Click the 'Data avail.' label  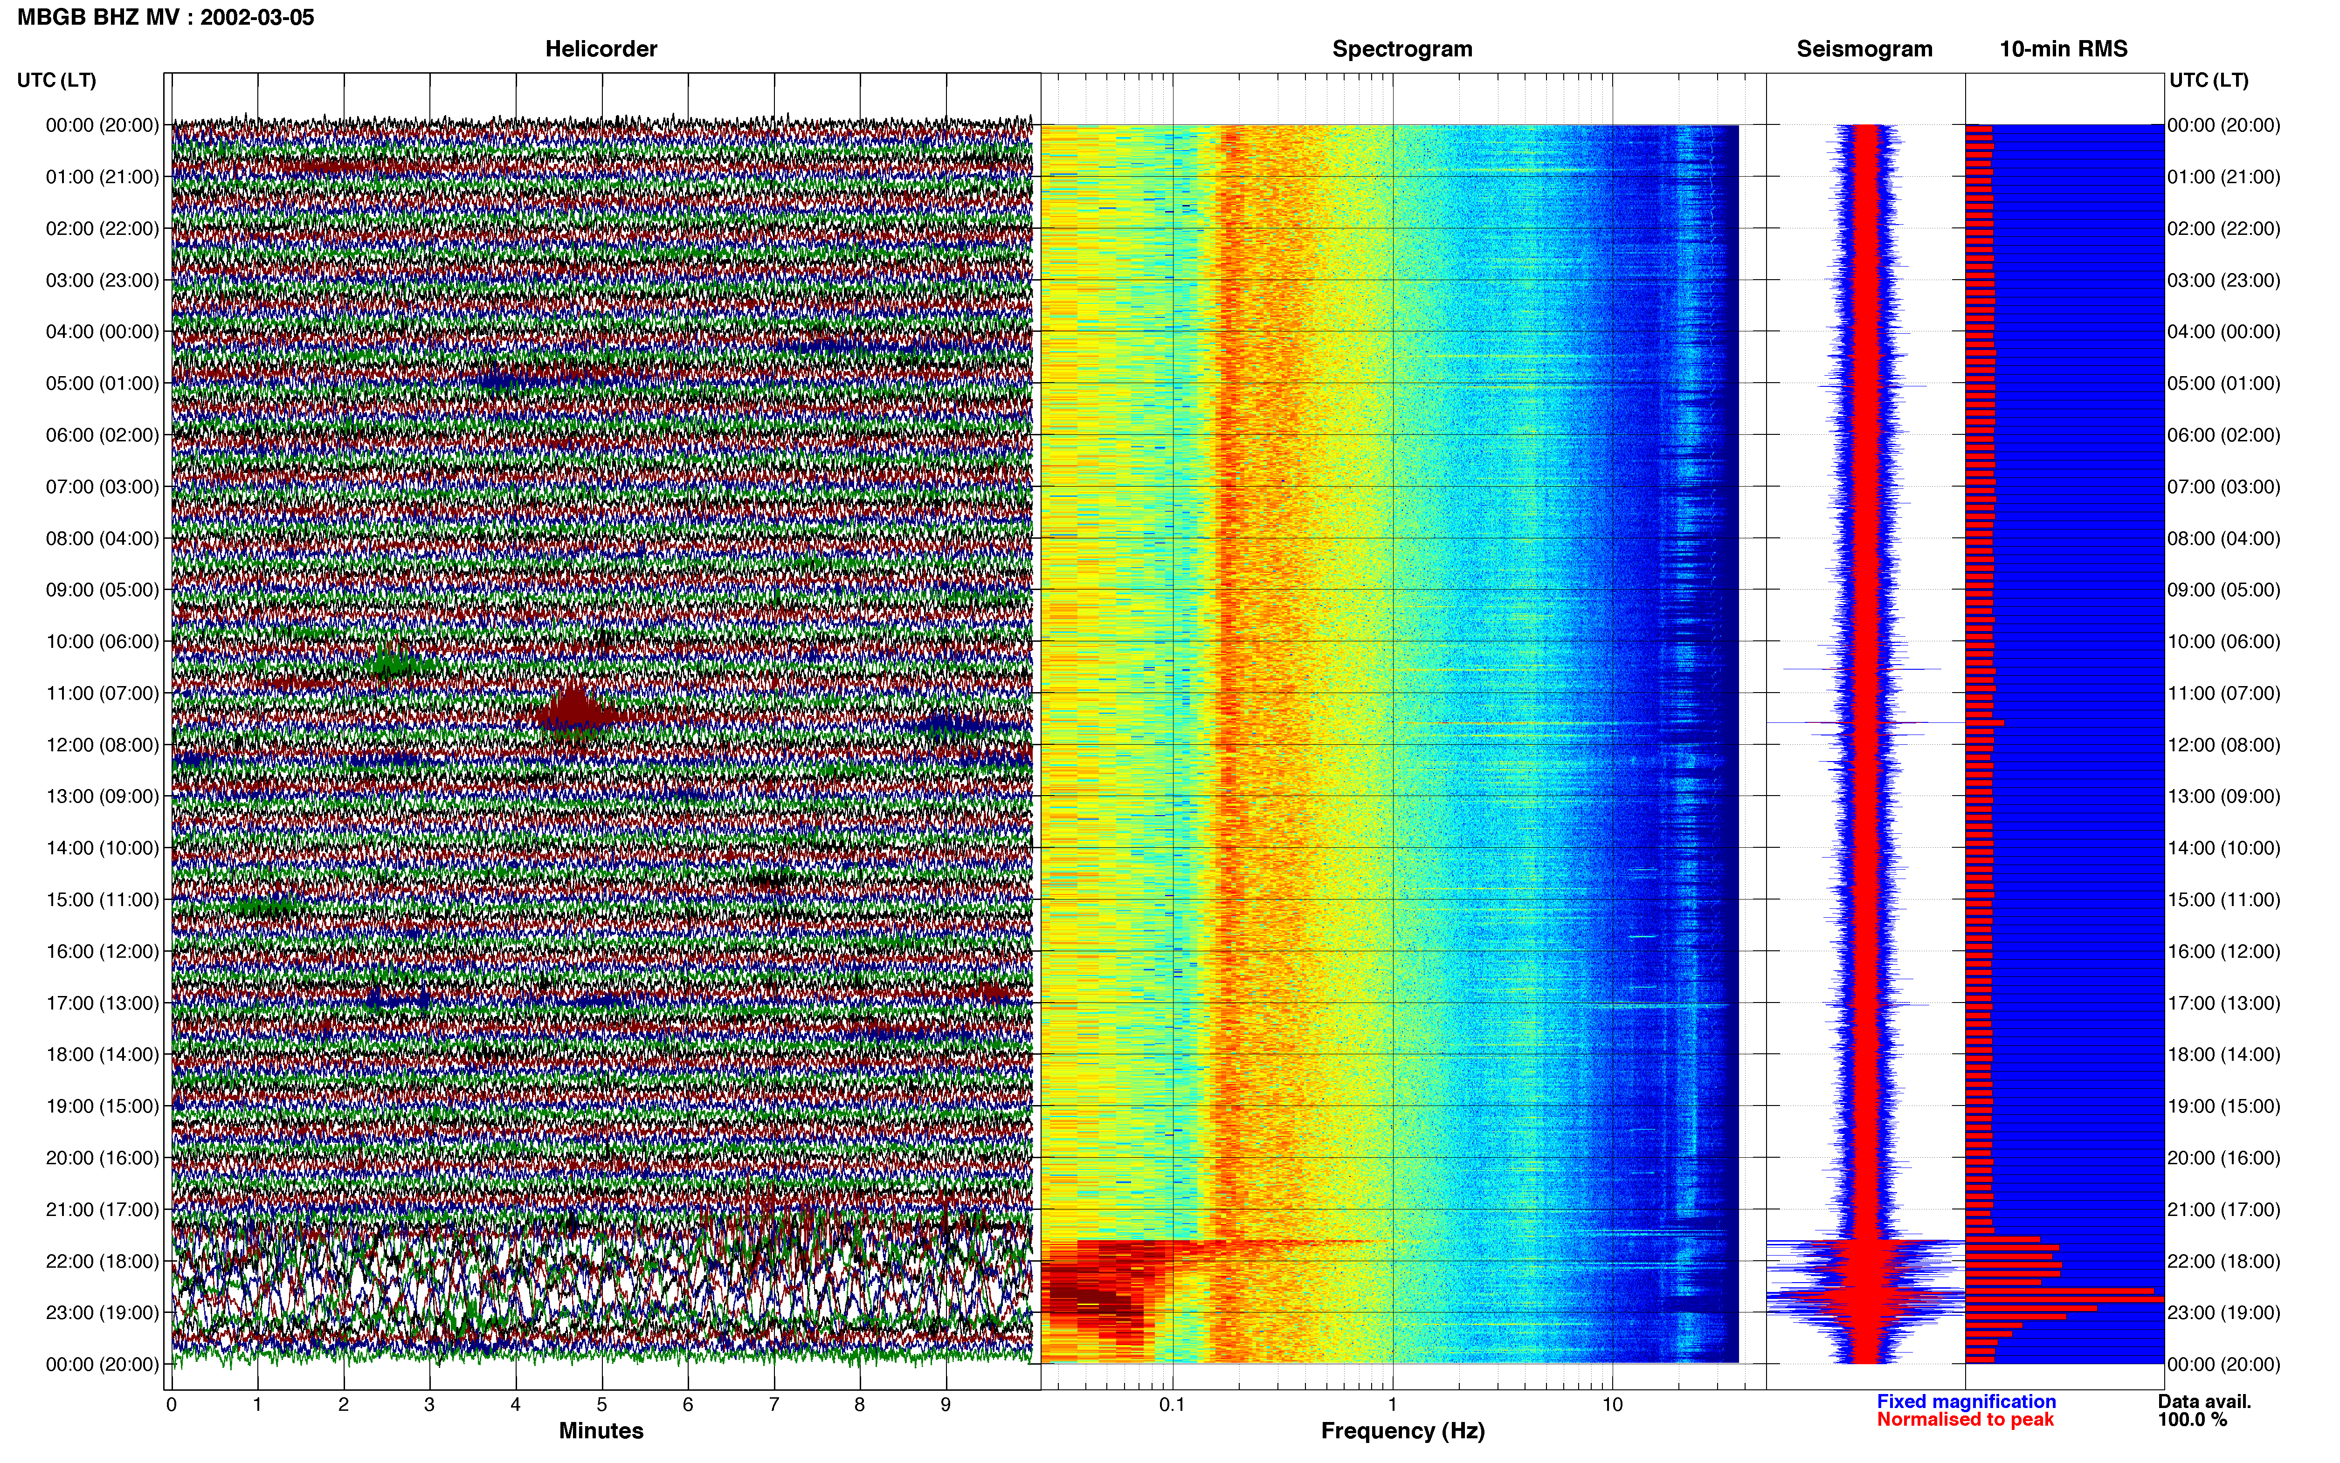click(x=2204, y=1402)
